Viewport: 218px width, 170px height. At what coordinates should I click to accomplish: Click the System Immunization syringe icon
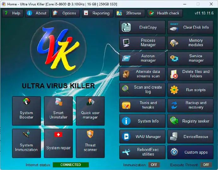[27, 134]
